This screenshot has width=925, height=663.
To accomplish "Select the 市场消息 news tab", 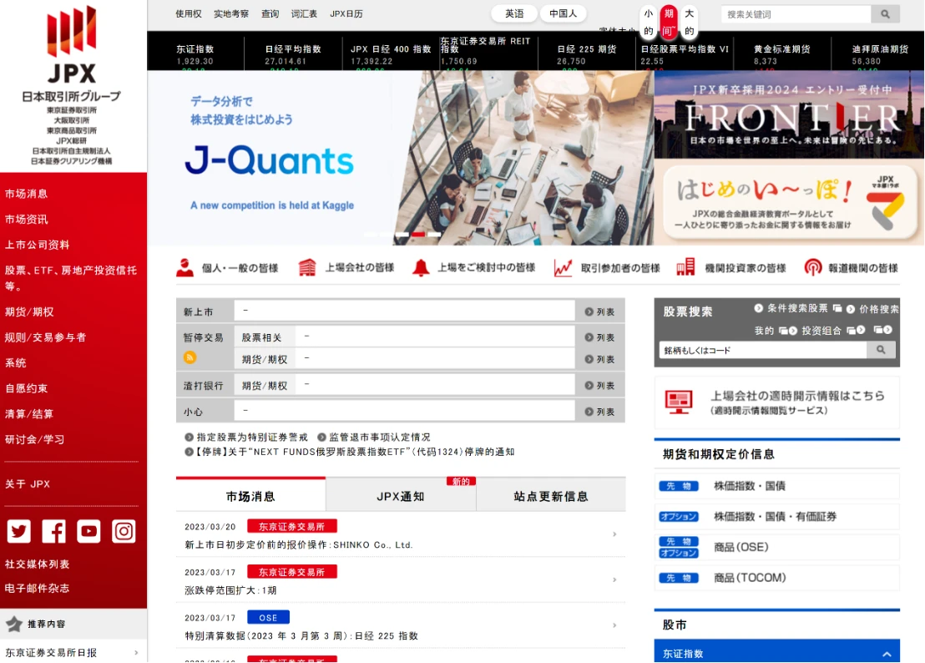I will point(250,495).
